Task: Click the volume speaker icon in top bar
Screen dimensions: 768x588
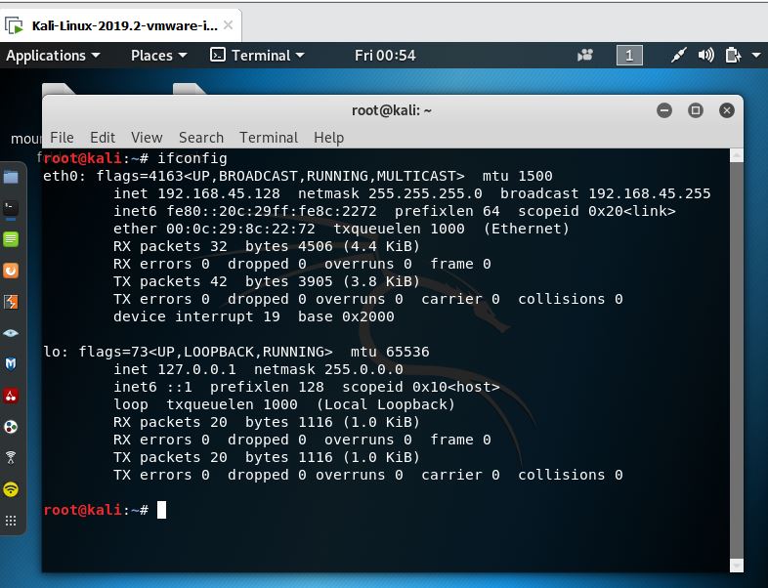Action: click(x=705, y=56)
